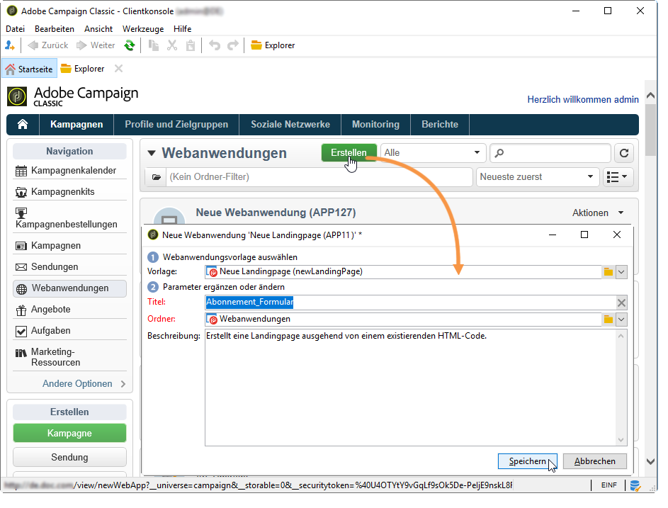The height and width of the screenshot is (508, 668).
Task: Click the green Erstellen button
Action: [x=349, y=152]
